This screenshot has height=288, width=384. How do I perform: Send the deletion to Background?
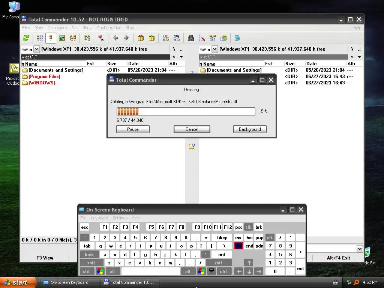pos(250,129)
